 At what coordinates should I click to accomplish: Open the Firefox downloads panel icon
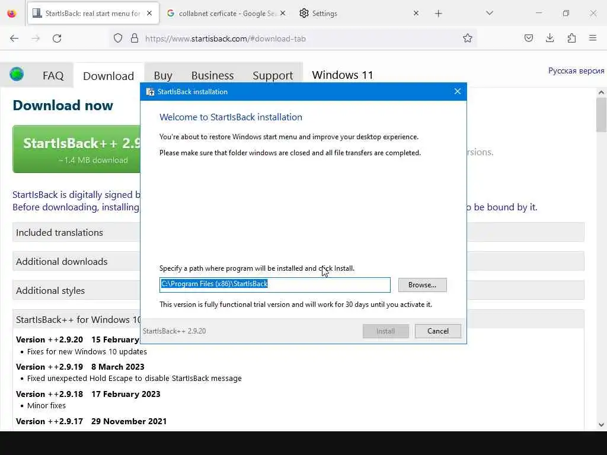click(x=550, y=38)
